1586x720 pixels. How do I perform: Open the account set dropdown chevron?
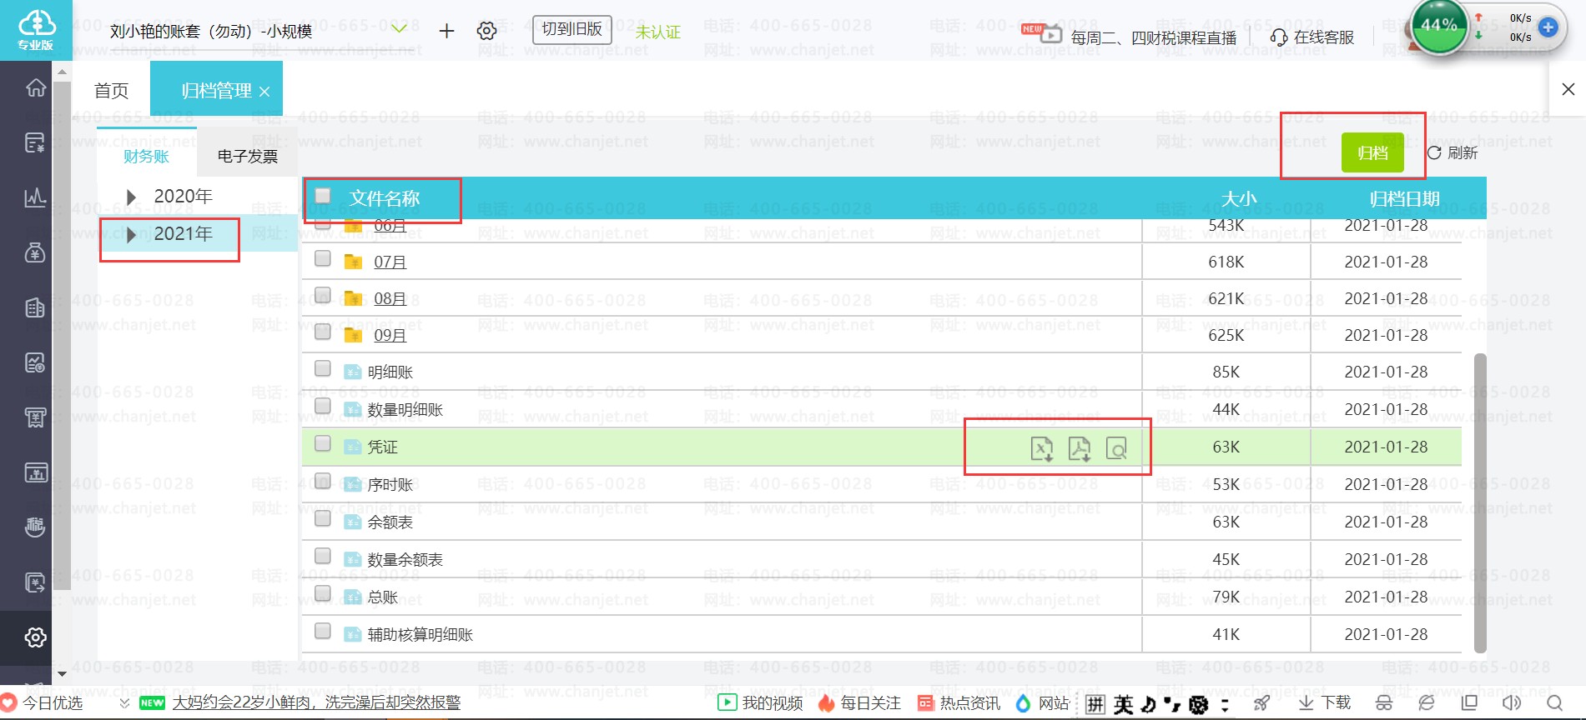[400, 29]
